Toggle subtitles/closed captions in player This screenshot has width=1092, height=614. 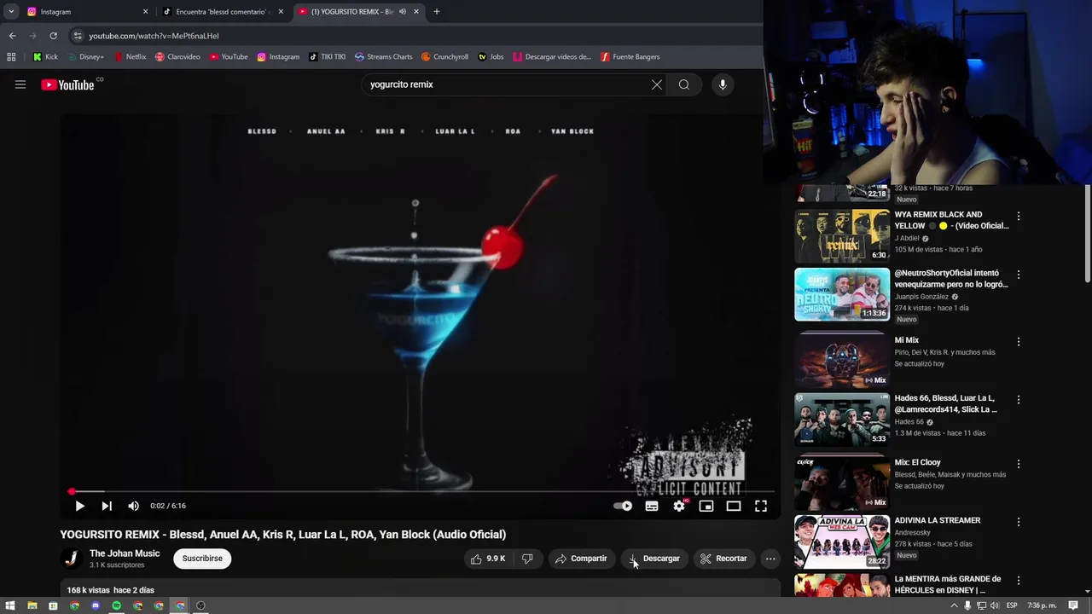pyautogui.click(x=652, y=506)
